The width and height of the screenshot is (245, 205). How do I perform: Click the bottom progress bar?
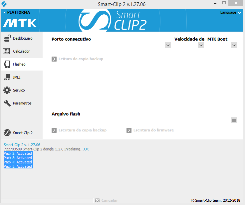click(47, 200)
